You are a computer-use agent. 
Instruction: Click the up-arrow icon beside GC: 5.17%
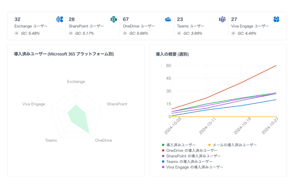[71, 33]
